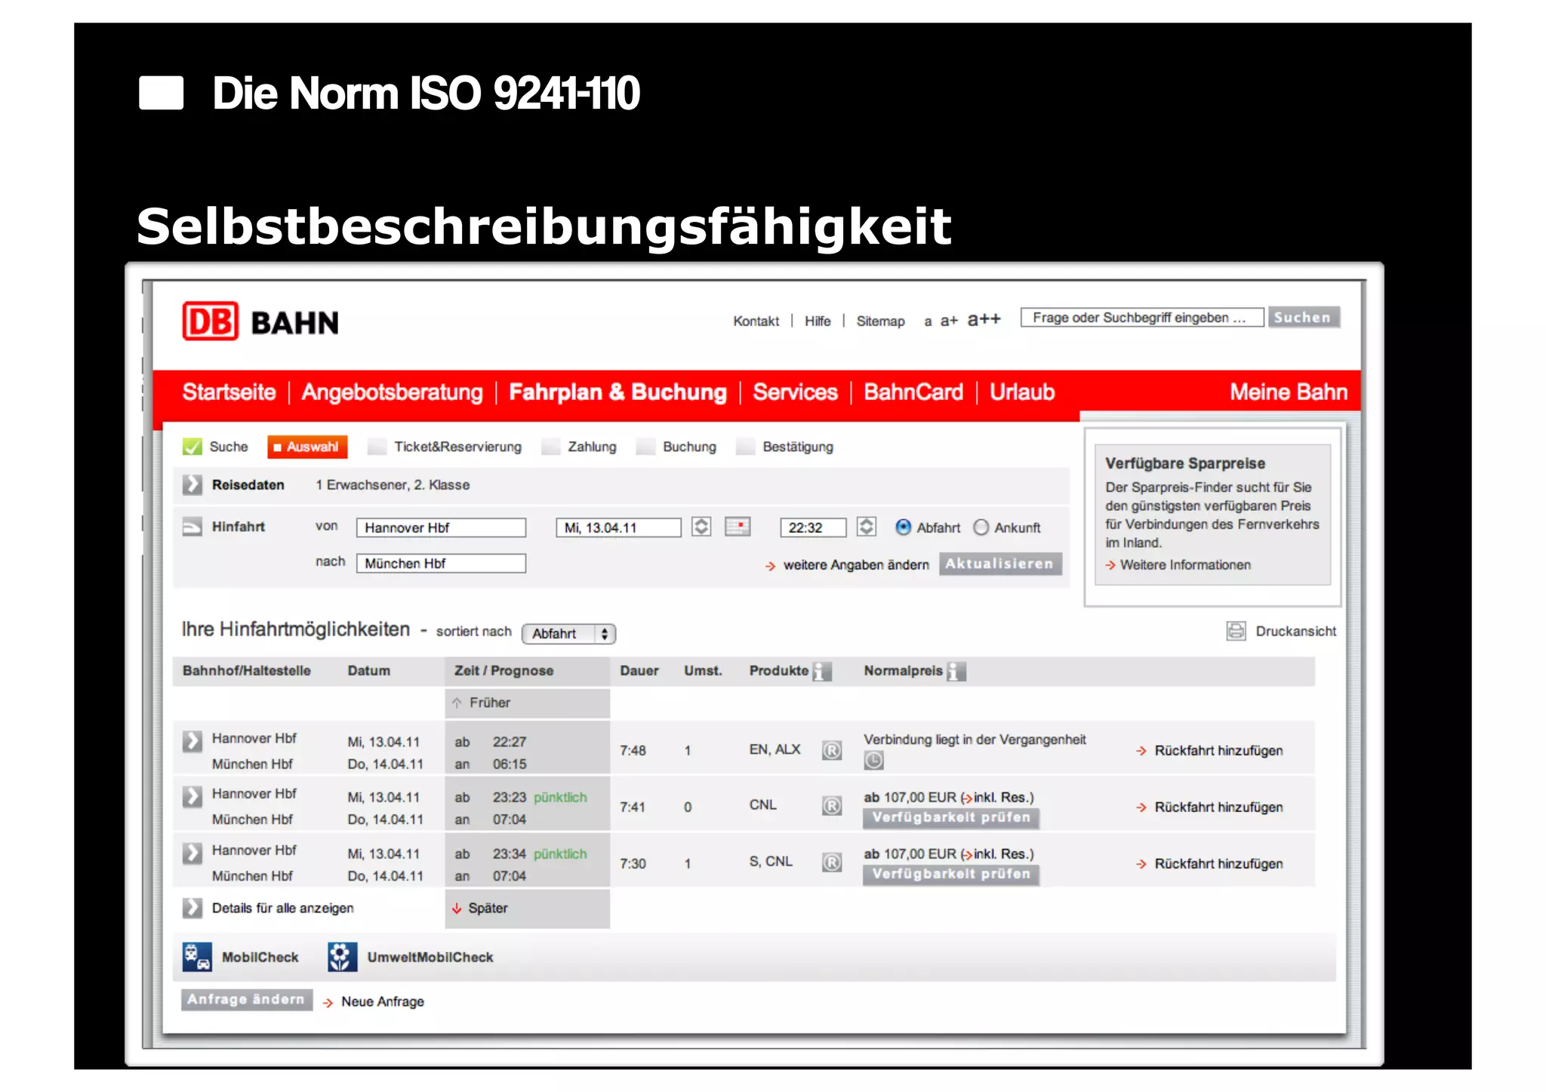
Task: Select the Auswahl booking step
Action: click(307, 447)
